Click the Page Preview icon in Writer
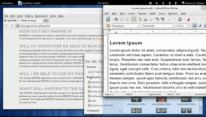The image size is (206, 117). pos(151,19)
